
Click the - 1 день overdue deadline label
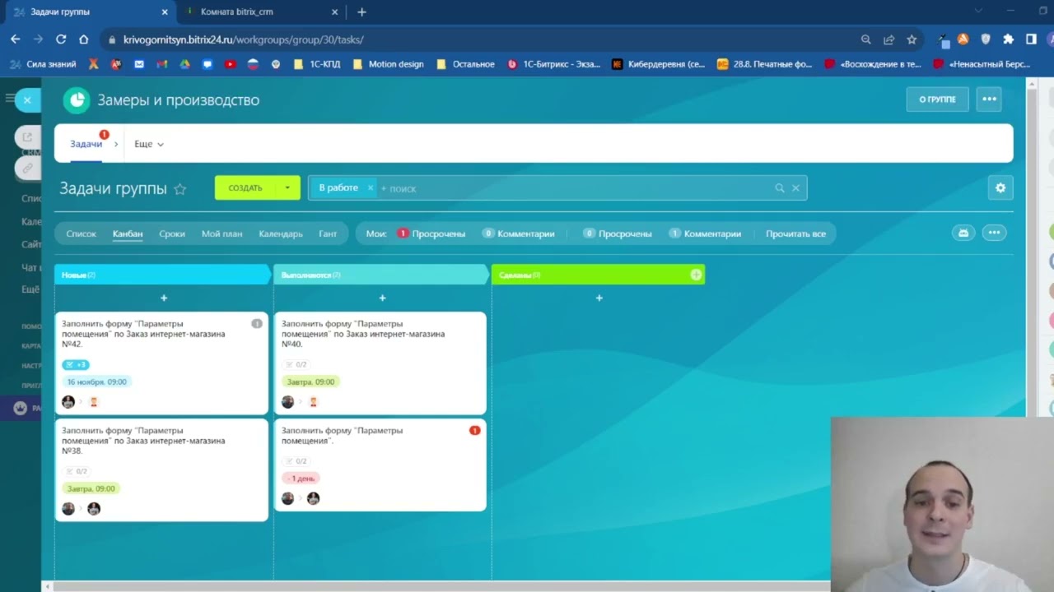pos(301,478)
